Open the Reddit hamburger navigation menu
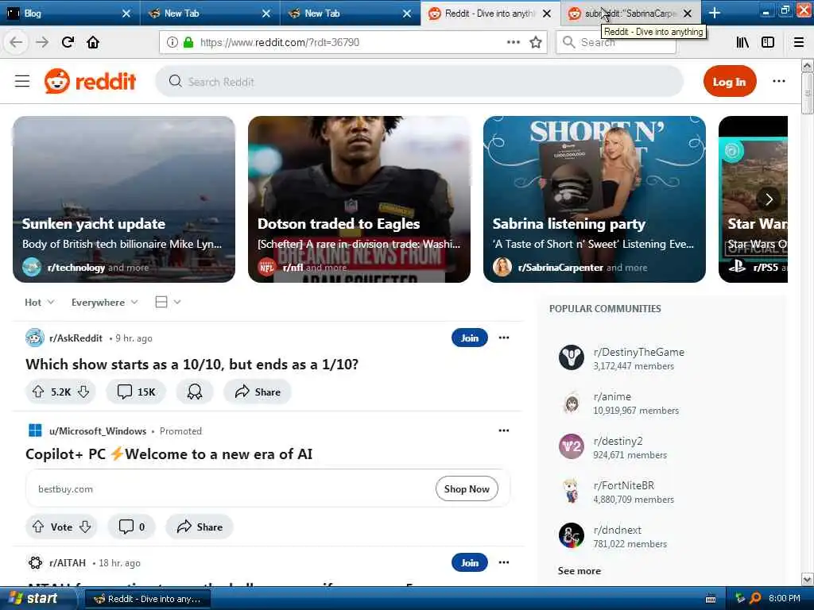Viewport: 814px width, 610px height. point(22,82)
